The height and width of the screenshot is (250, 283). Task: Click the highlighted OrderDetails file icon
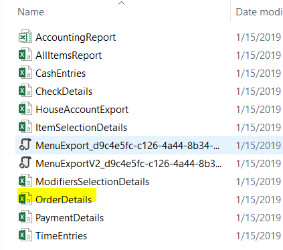click(x=25, y=199)
